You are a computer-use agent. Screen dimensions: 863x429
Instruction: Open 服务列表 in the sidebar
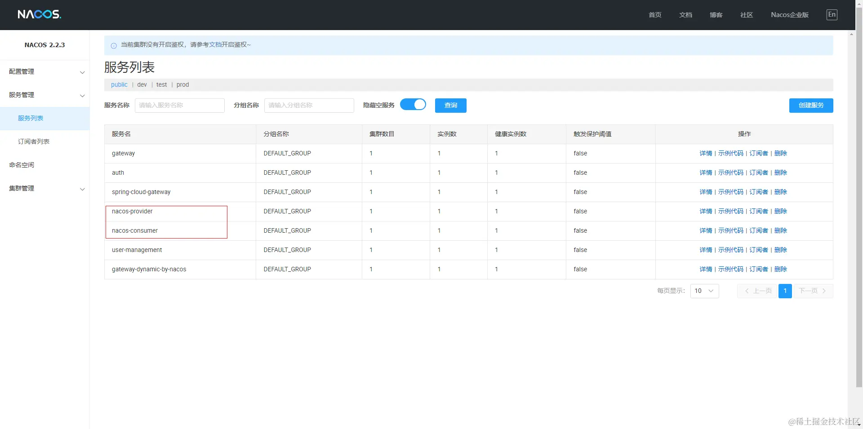(x=45, y=119)
